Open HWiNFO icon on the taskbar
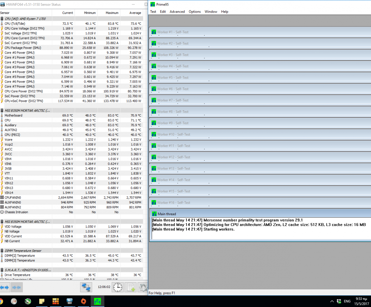This screenshot has width=371, height=307. coord(70,301)
